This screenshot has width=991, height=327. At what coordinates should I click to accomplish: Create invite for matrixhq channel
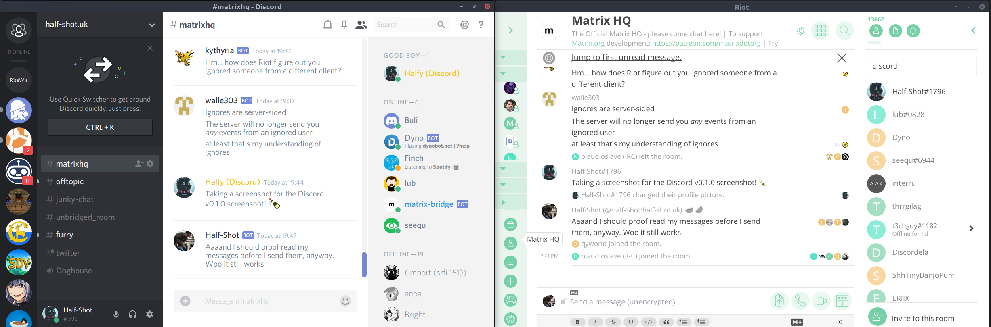(139, 164)
